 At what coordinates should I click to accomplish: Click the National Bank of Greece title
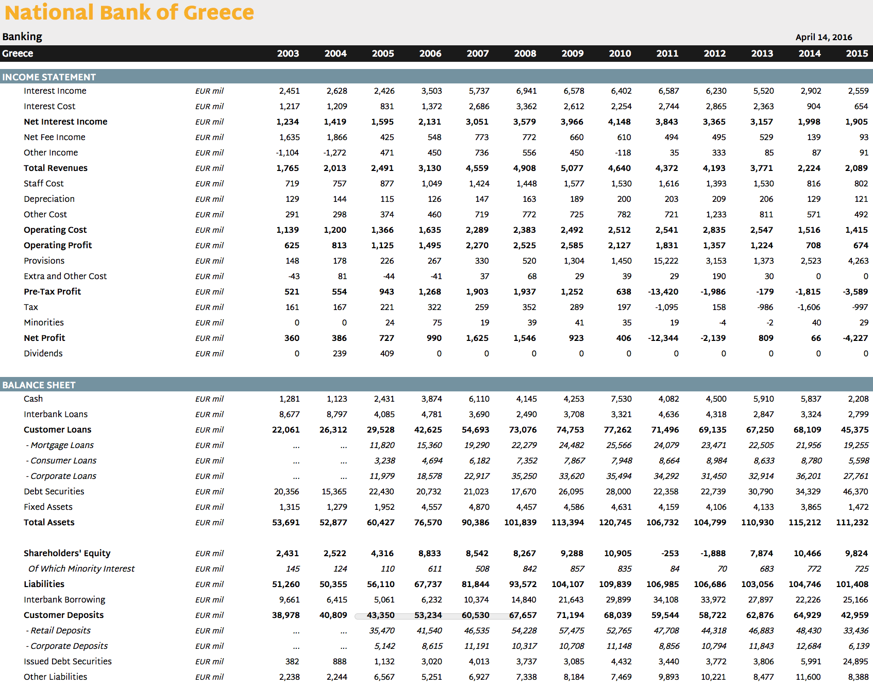tap(129, 12)
